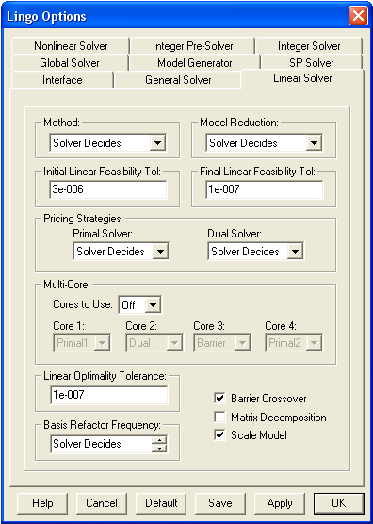
Task: Open the Interface tab
Action: coord(62,80)
